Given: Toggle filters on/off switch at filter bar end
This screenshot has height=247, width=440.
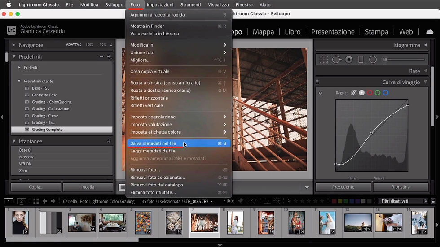Looking at the screenshot, I should coord(433,201).
